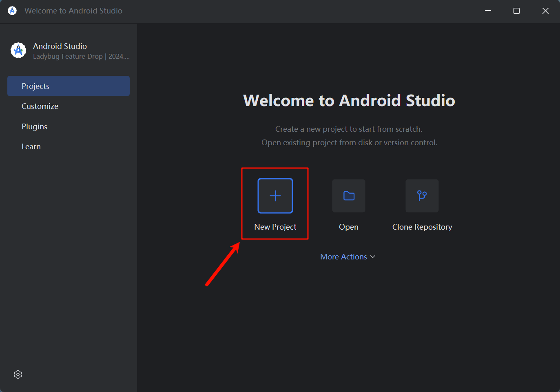Viewport: 560px width, 392px height.
Task: Click the New Project label
Action: point(275,227)
